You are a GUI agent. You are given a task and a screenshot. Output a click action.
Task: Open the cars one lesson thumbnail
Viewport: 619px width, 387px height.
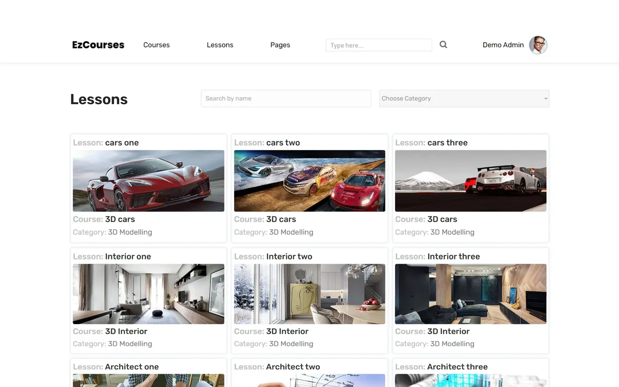[149, 181]
